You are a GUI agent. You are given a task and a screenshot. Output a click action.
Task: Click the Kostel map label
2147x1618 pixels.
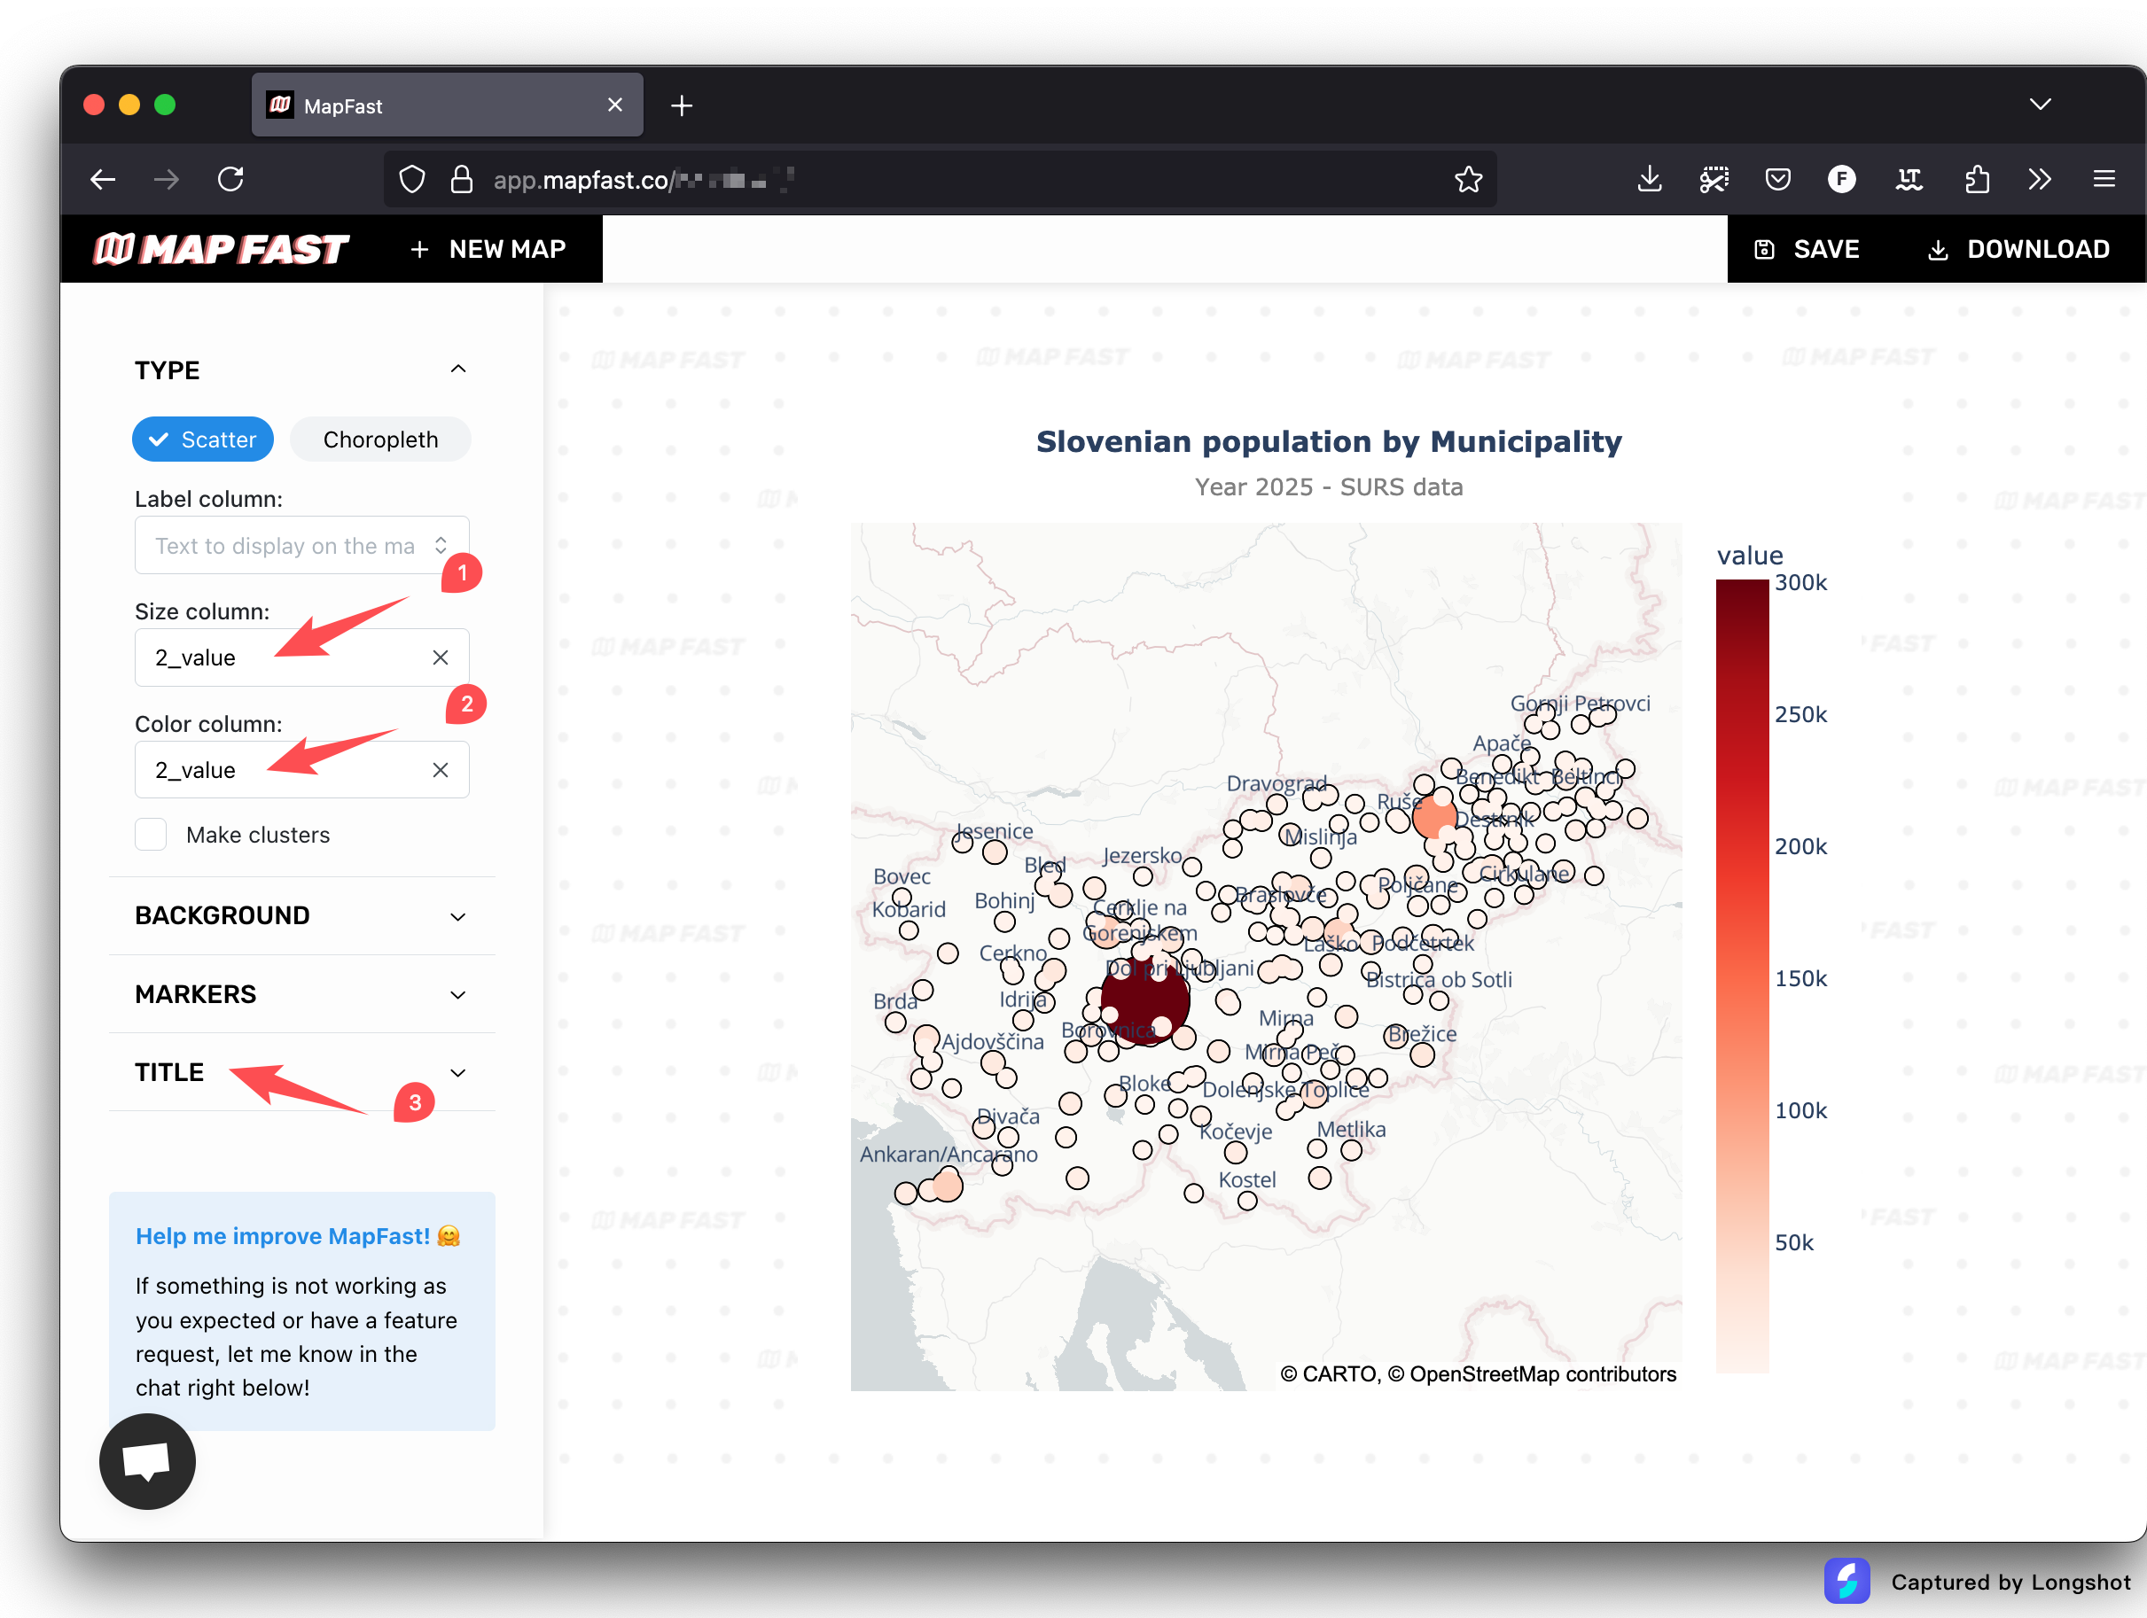(1247, 1180)
